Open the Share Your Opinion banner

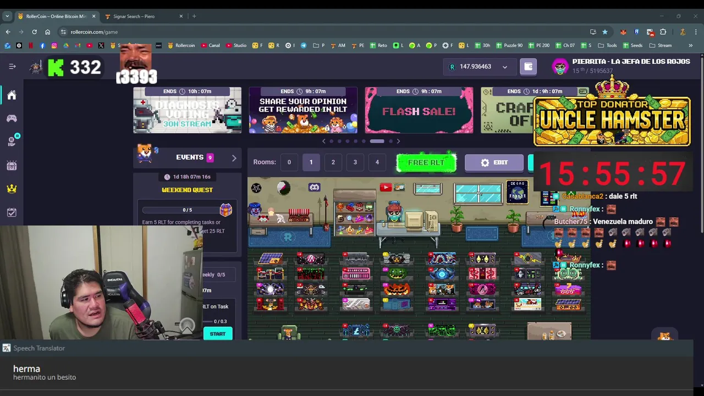(303, 110)
